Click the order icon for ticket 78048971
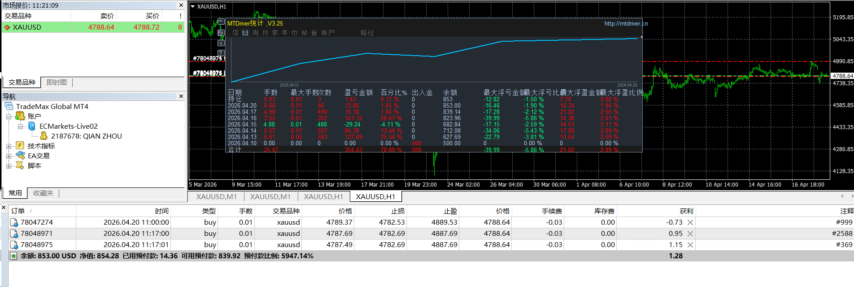 (x=14, y=234)
